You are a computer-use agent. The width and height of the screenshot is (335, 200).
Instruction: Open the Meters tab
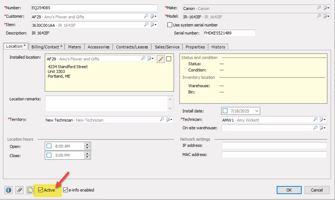click(75, 47)
